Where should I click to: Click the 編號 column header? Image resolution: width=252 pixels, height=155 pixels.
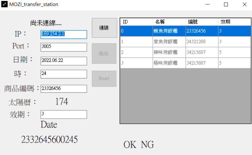point(202,22)
